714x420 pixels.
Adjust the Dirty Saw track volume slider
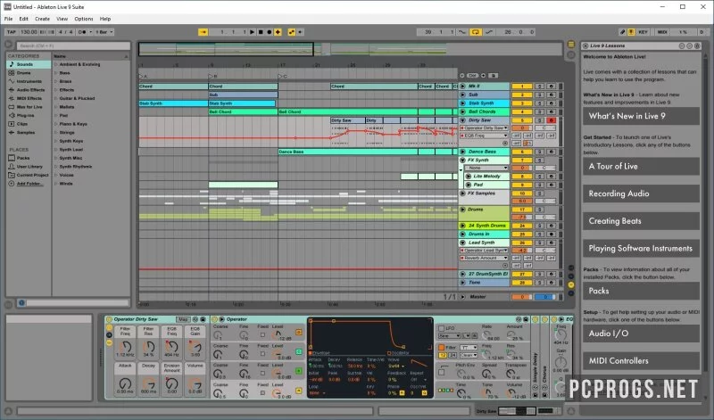tap(522, 128)
